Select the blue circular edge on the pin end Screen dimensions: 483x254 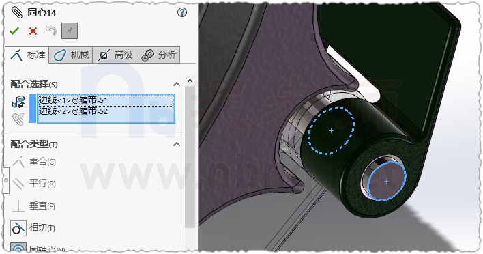pyautogui.click(x=387, y=181)
